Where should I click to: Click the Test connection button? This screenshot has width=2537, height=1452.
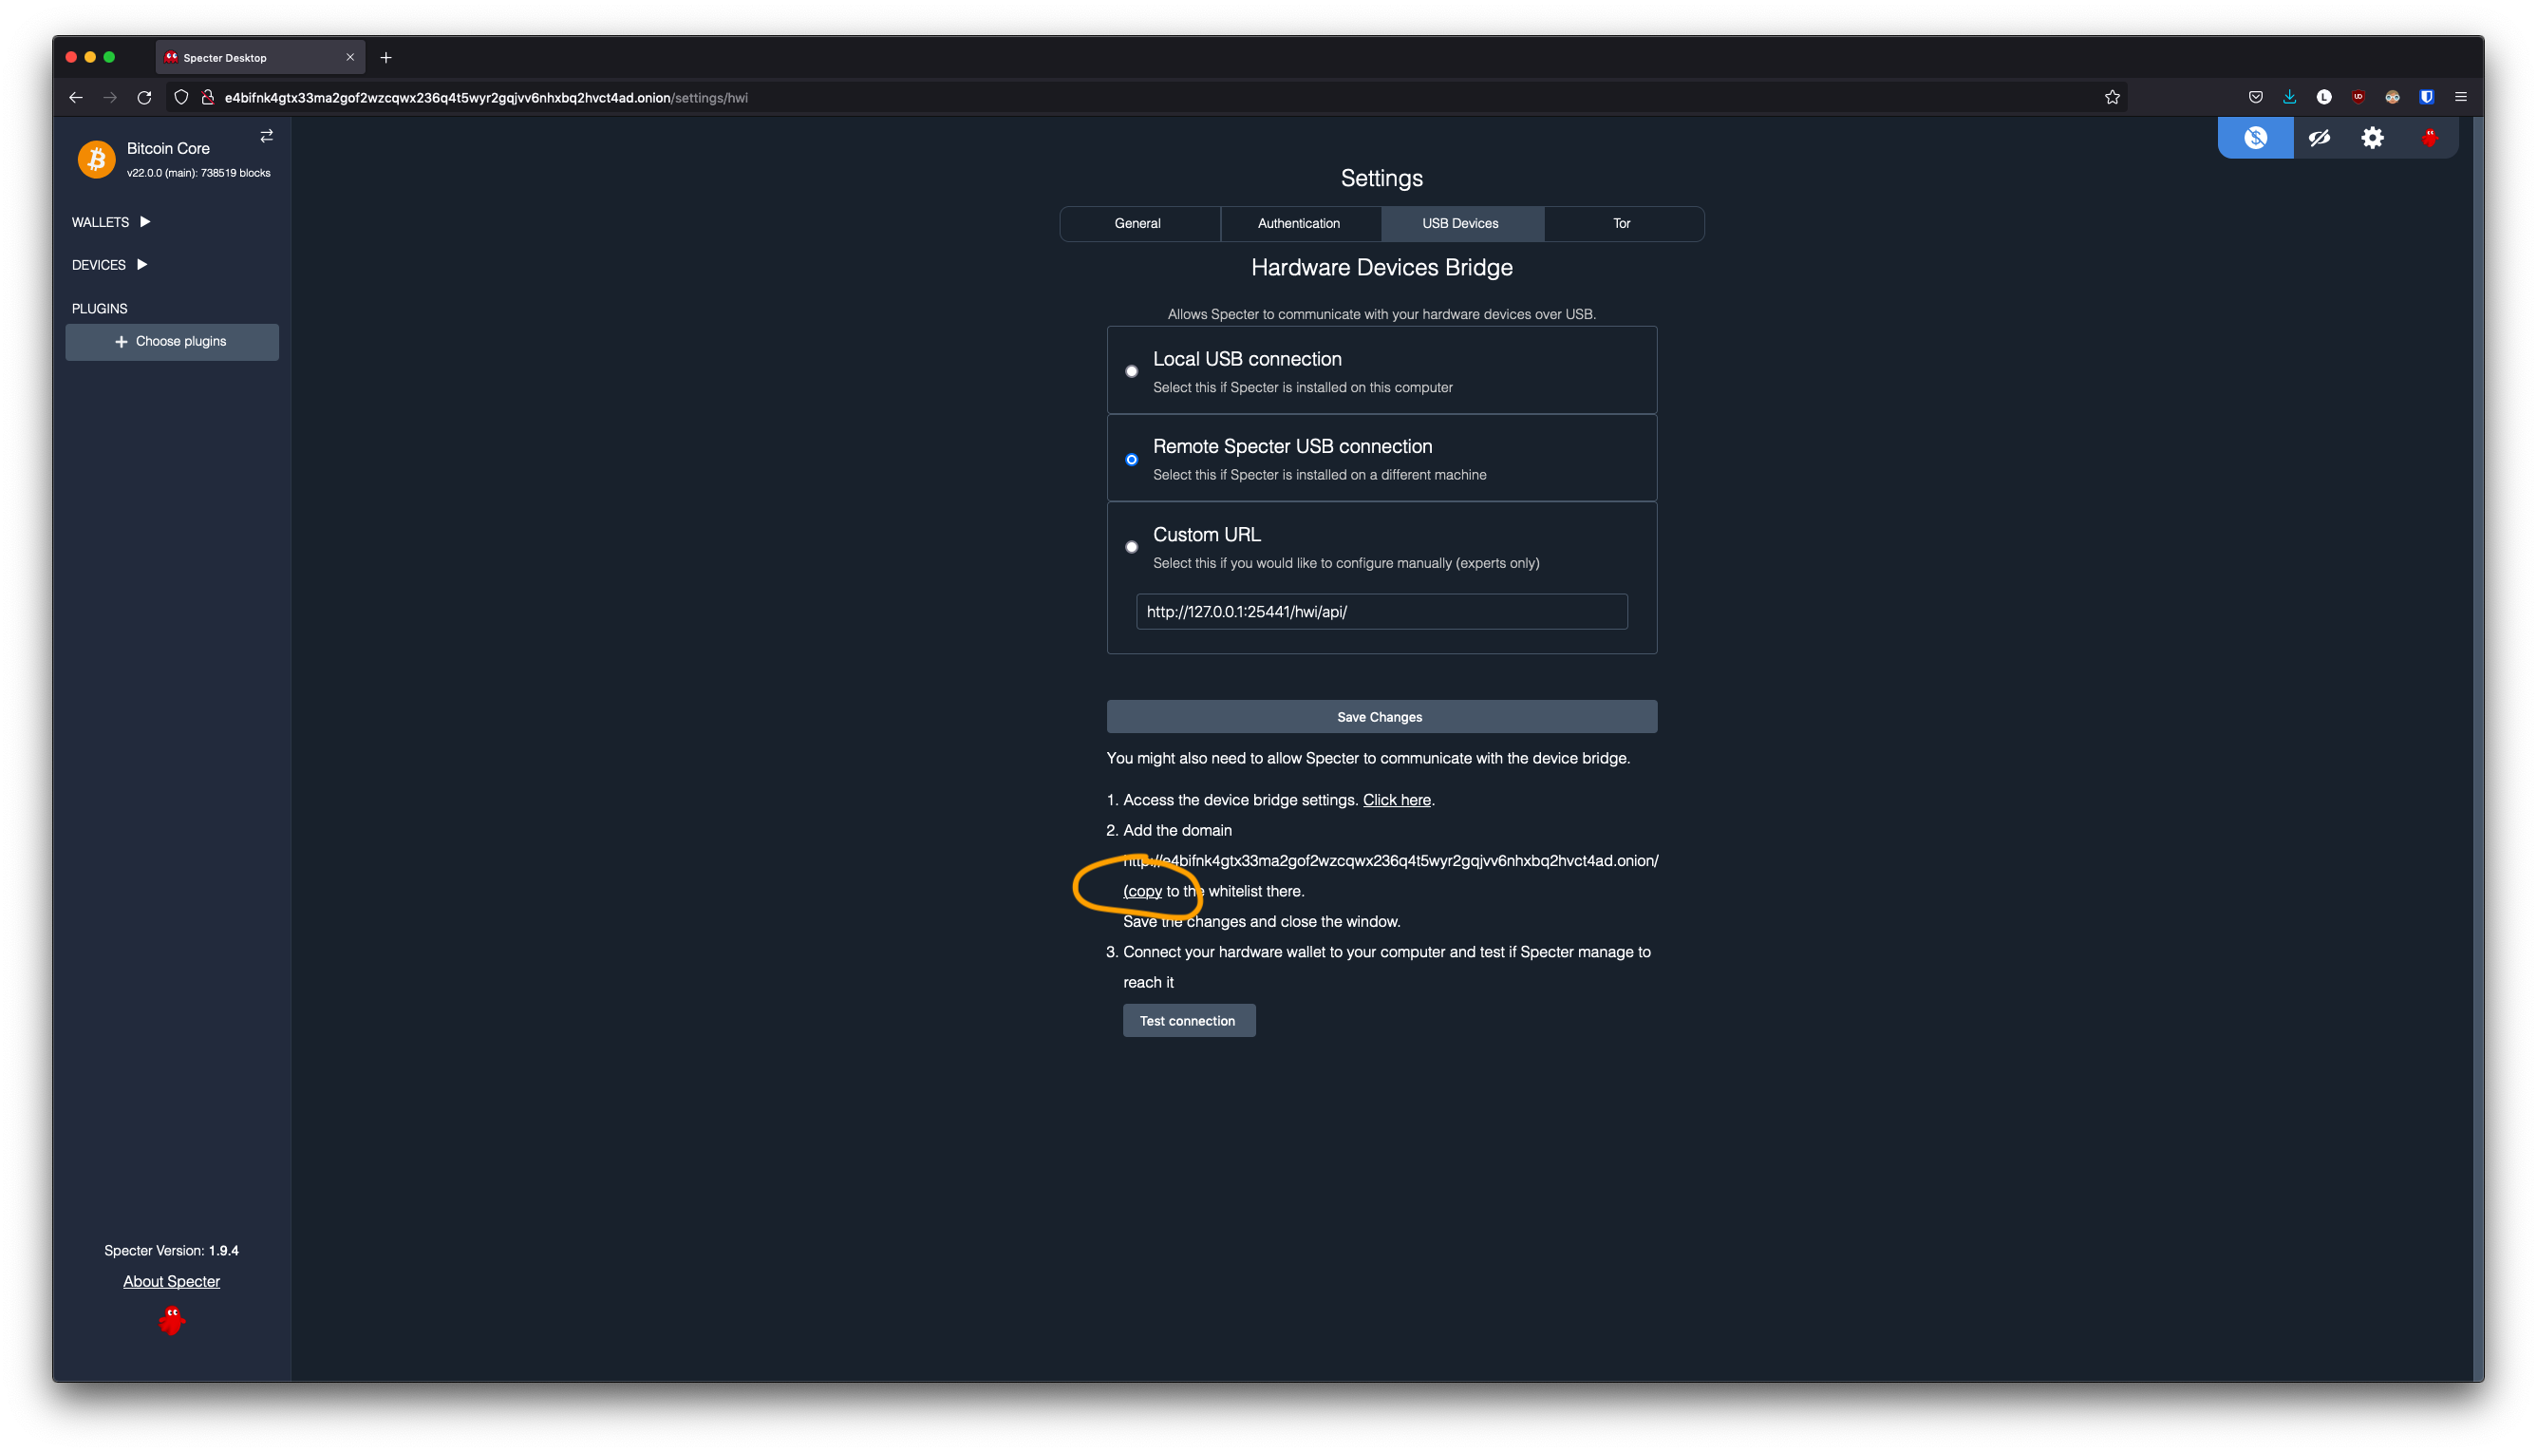1188,1020
